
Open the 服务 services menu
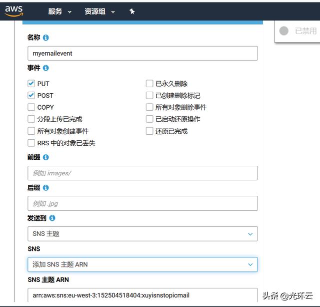click(59, 12)
